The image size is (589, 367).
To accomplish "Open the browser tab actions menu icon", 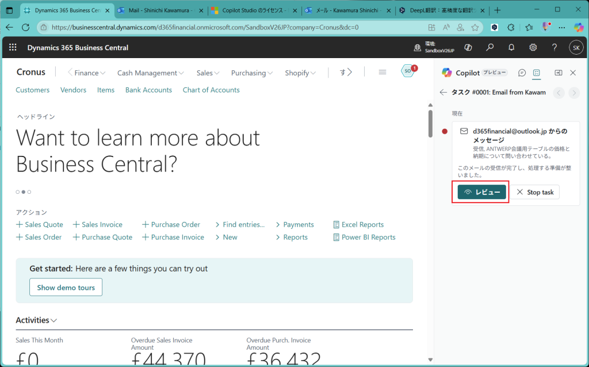I will click(x=9, y=10).
